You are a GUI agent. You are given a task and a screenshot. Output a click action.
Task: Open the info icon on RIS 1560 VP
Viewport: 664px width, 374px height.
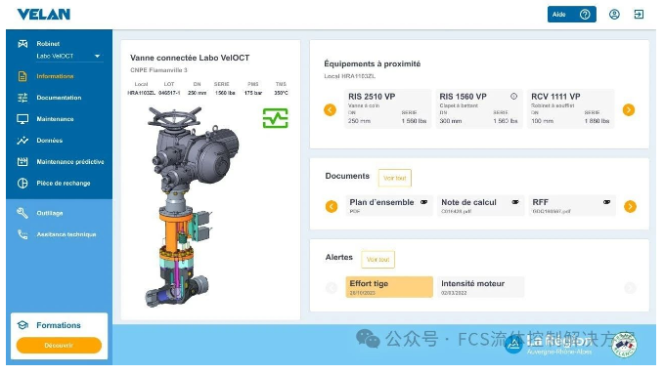(x=513, y=97)
